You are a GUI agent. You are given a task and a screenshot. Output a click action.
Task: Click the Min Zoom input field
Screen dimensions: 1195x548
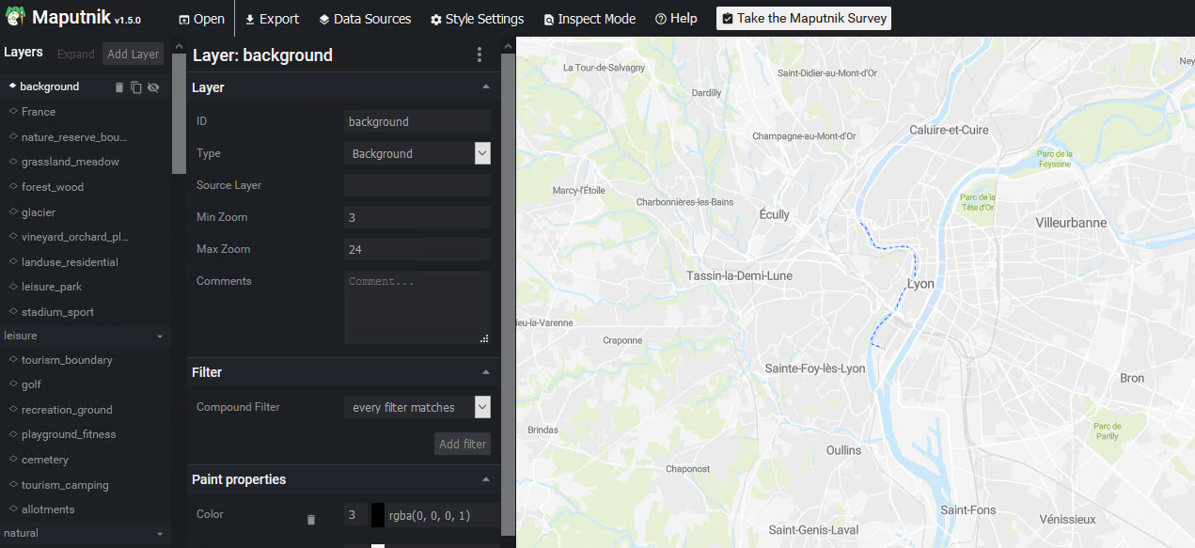417,217
